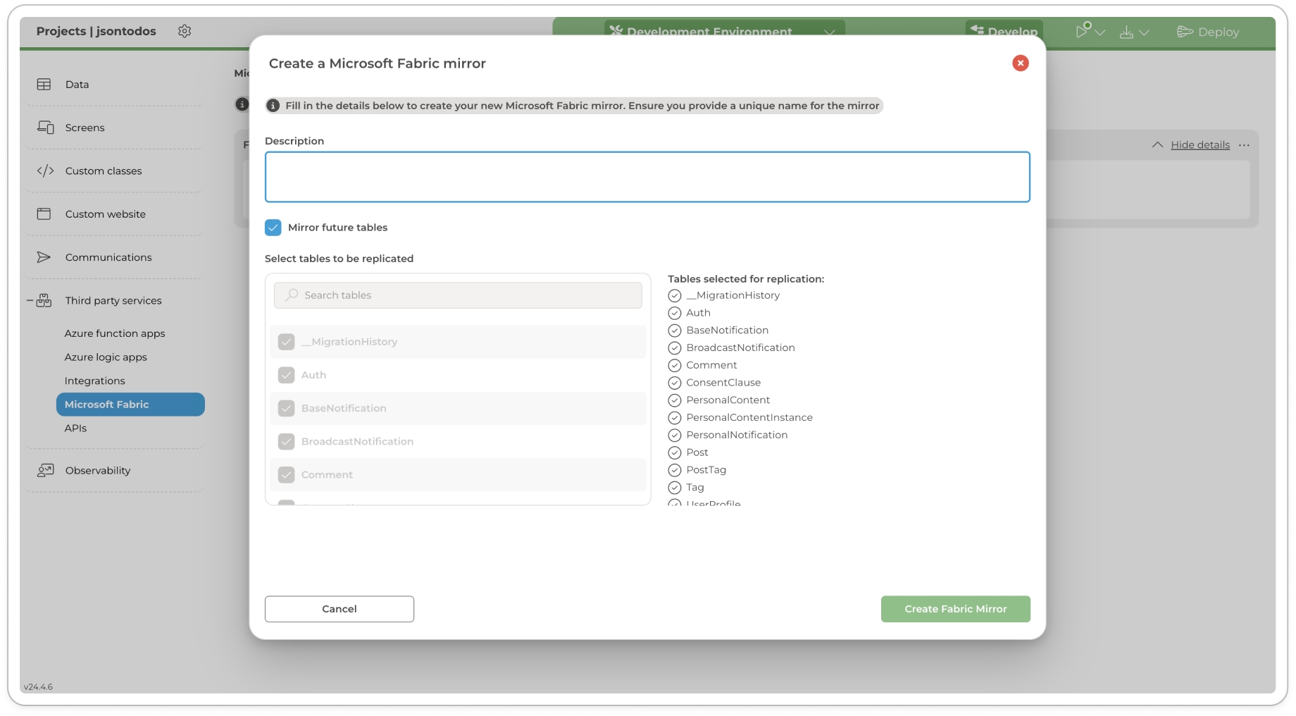Viewport: 1296px width, 716px height.
Task: Click the Observability icon in sidebar
Action: [45, 470]
